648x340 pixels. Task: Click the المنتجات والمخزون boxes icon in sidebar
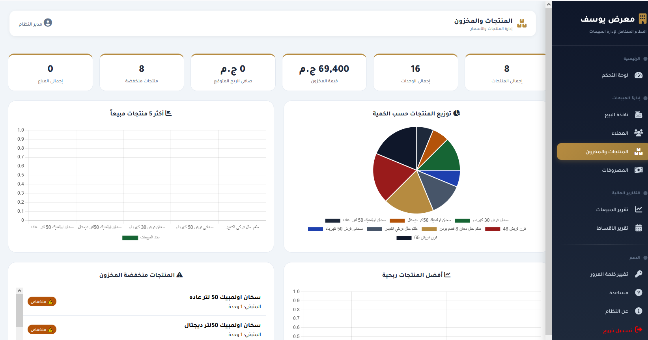pos(639,152)
